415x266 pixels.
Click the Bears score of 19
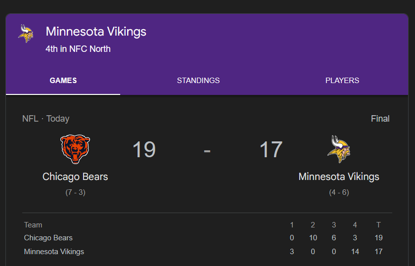point(144,150)
